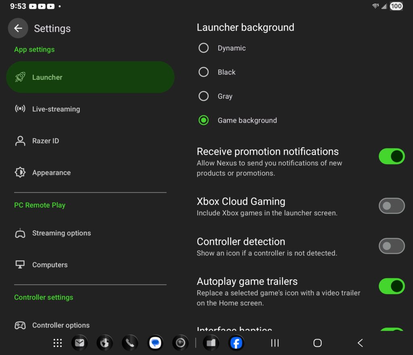Click the rocket icon beside Launcher
Screen dimensions: 413x355
tap(20, 77)
